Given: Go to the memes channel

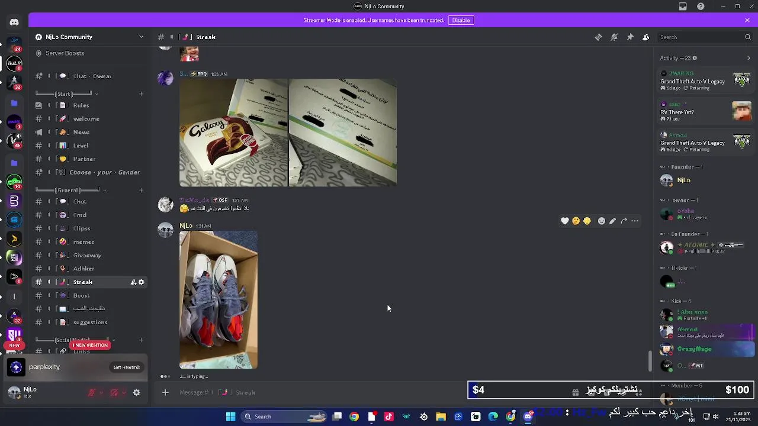Looking at the screenshot, I should tap(90, 242).
